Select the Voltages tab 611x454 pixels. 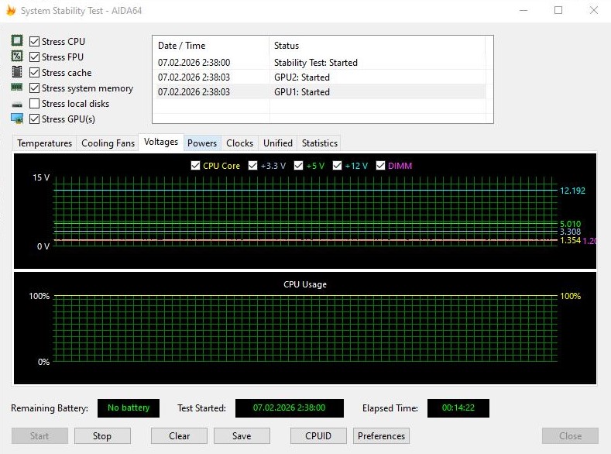coord(161,143)
